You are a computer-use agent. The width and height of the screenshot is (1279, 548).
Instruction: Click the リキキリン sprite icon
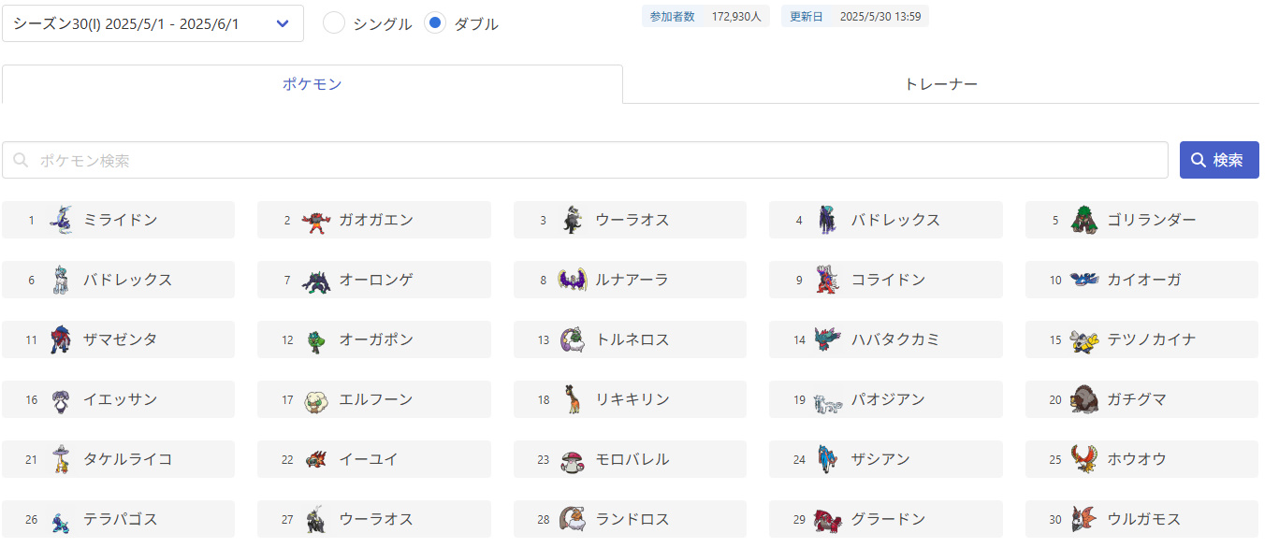pyautogui.click(x=573, y=399)
